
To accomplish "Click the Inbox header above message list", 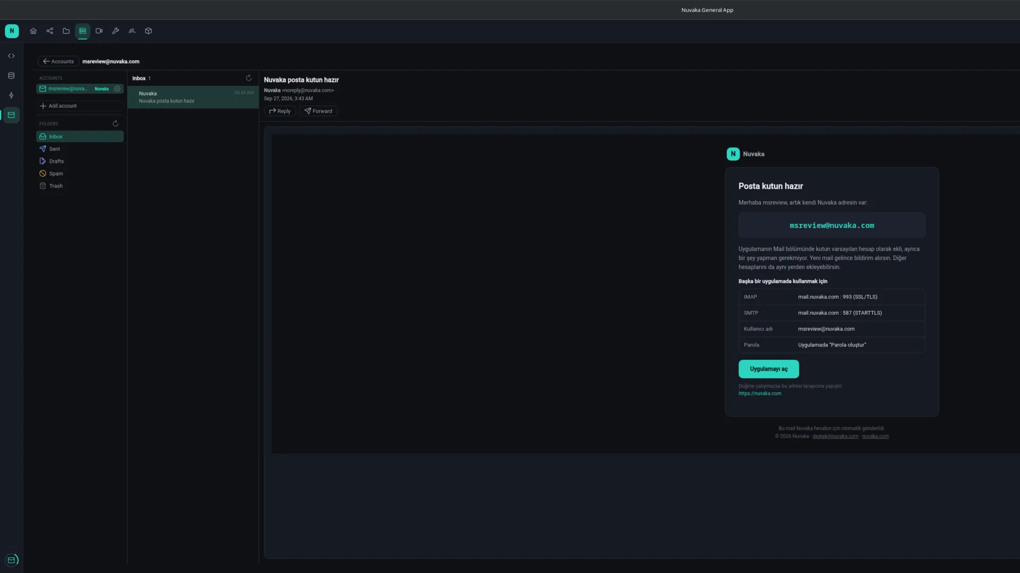I will 139,78.
